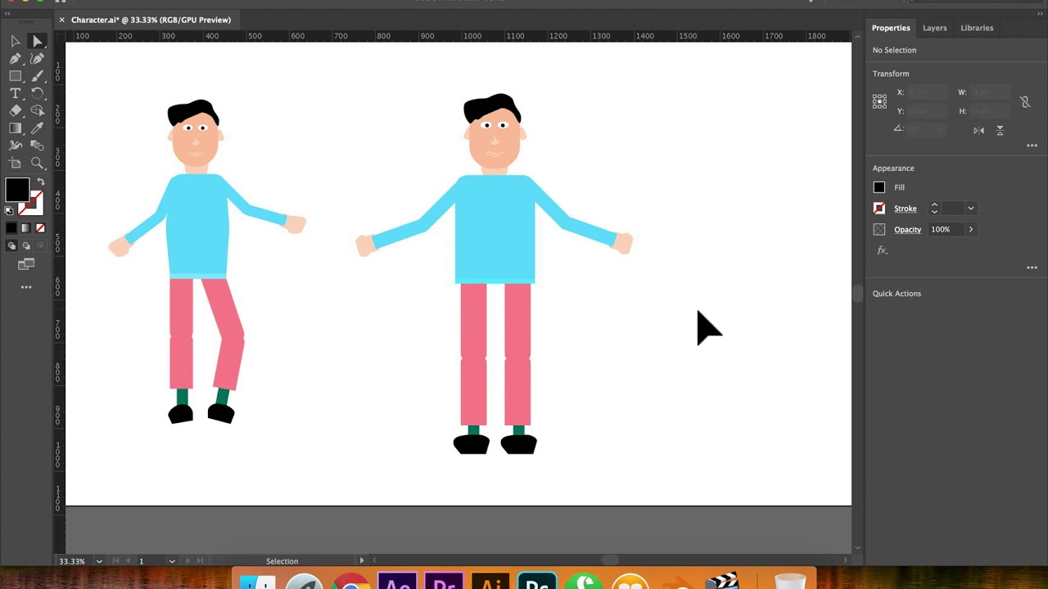Enable Draw Normal mode
This screenshot has height=589, width=1048.
(x=12, y=245)
